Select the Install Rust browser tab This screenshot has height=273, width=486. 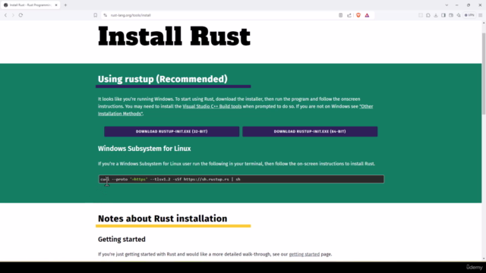pos(30,5)
